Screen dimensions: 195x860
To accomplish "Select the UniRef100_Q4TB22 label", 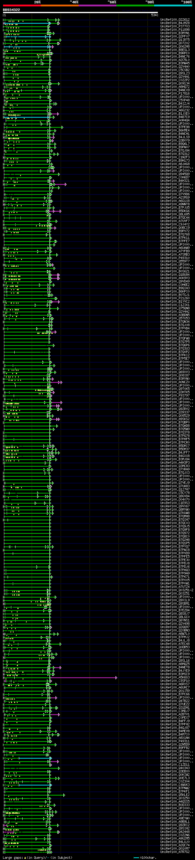I will pos(175,701).
